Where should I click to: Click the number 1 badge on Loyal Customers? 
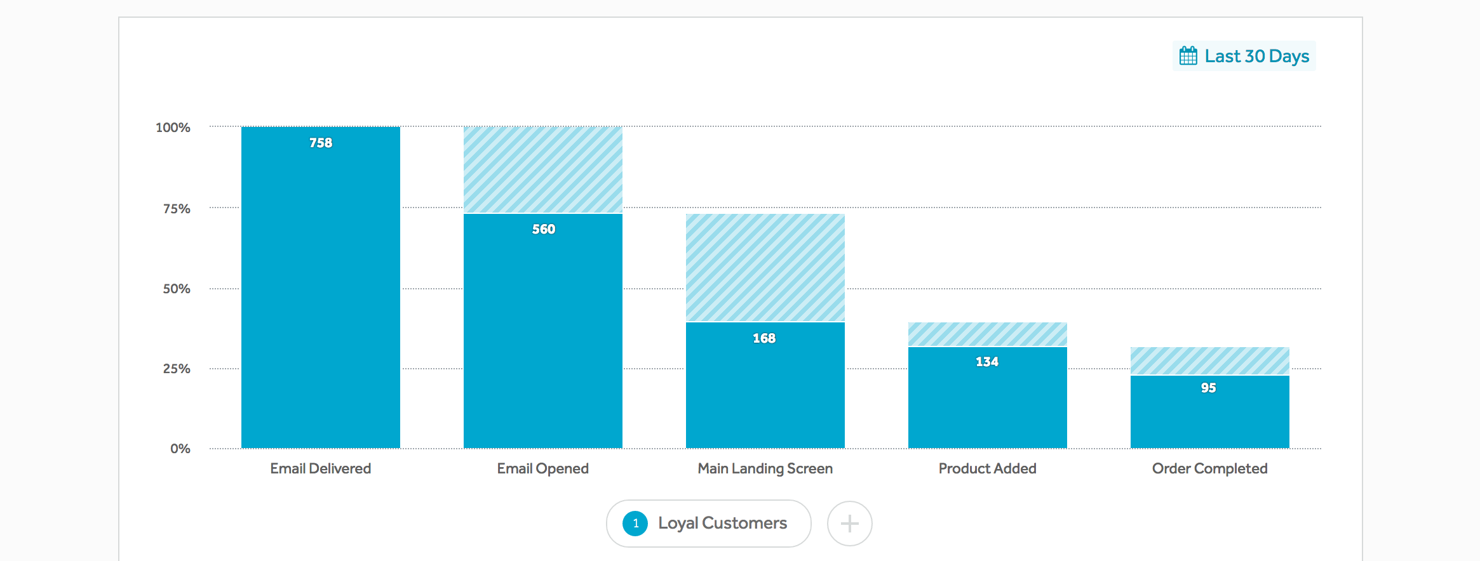pos(635,524)
